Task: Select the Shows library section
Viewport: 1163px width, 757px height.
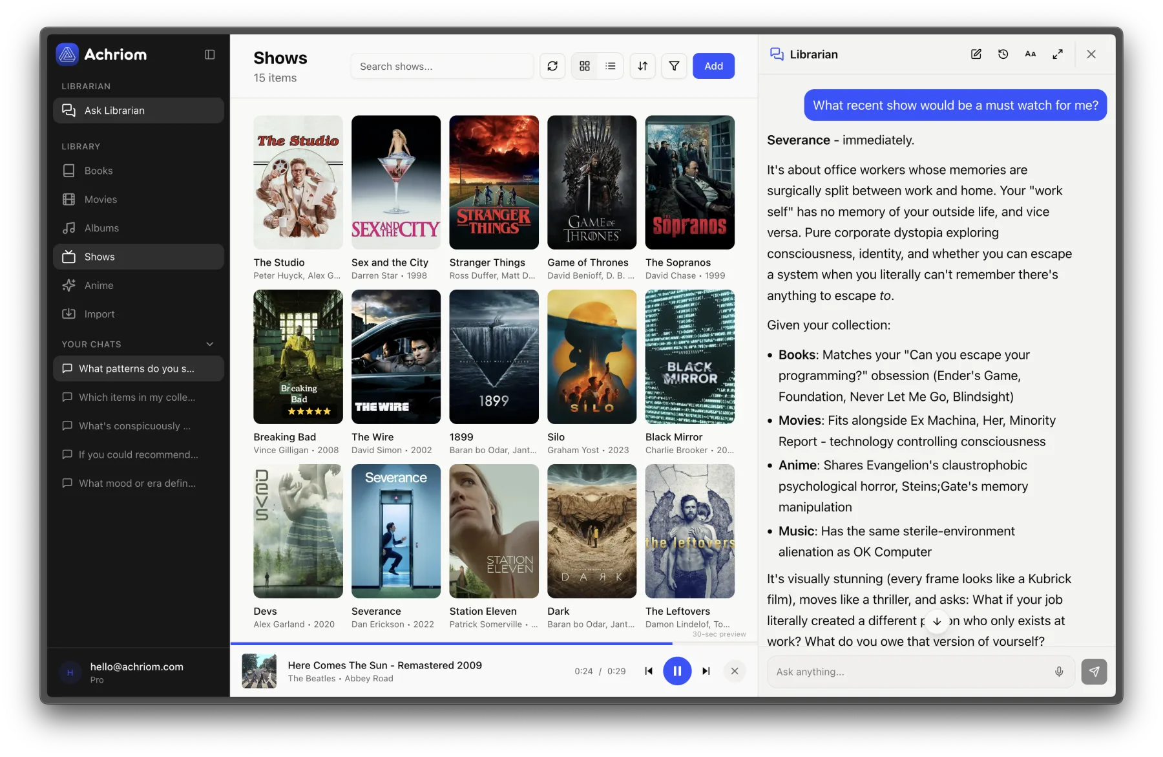Action: (138, 257)
